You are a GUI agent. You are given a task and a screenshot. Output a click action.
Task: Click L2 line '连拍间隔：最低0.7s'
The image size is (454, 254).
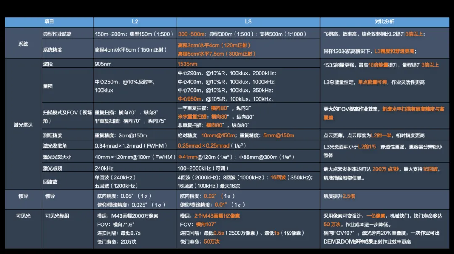pyautogui.click(x=119, y=233)
